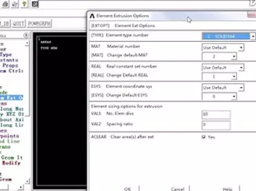Click the Cancel button in the dialog
The width and height of the screenshot is (256, 191).
pyautogui.click(x=178, y=189)
